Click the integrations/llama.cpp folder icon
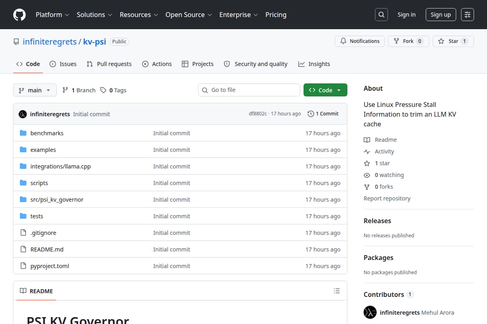Screen dimensions: 487x324 click(x=23, y=166)
